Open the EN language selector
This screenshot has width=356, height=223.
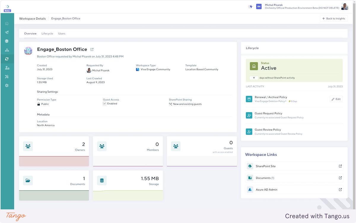tap(259, 7)
